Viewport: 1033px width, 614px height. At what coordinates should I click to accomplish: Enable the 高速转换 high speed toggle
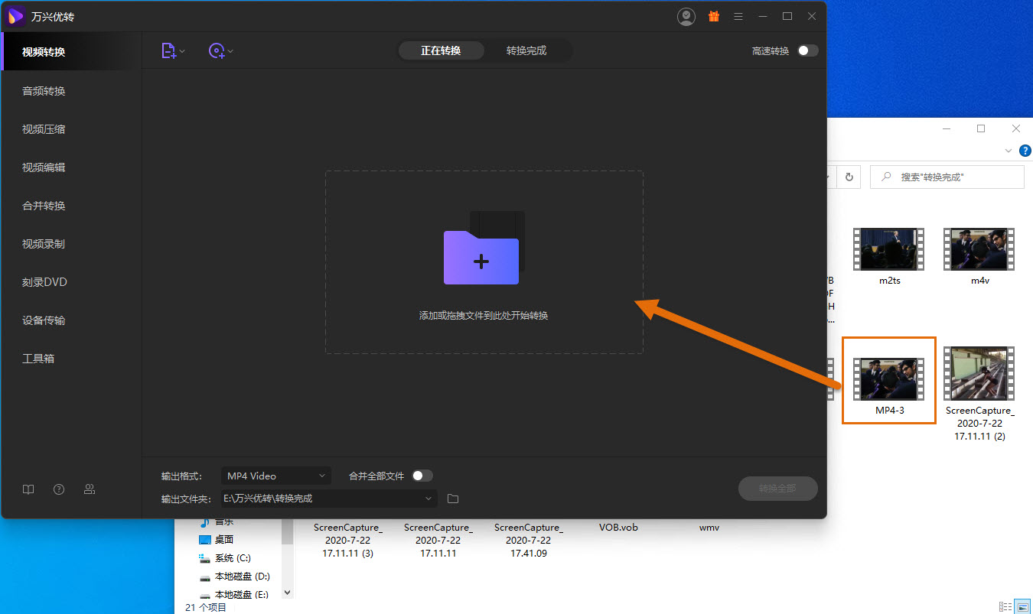pyautogui.click(x=807, y=51)
